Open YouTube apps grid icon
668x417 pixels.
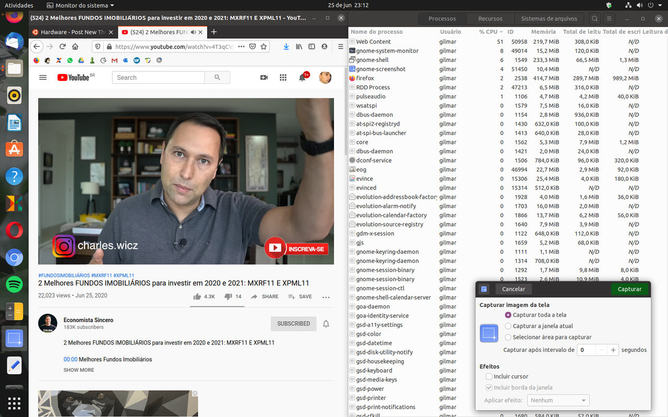click(283, 77)
